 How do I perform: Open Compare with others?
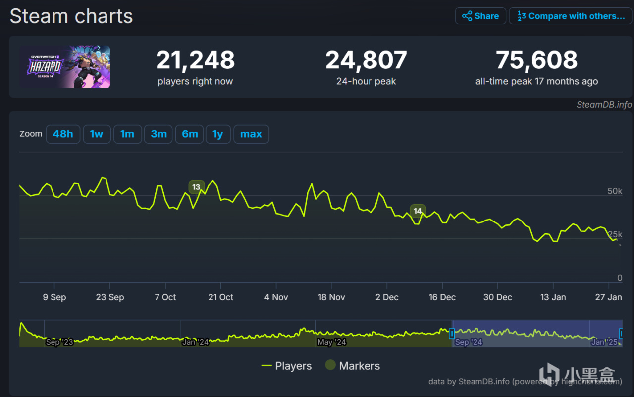(x=571, y=16)
